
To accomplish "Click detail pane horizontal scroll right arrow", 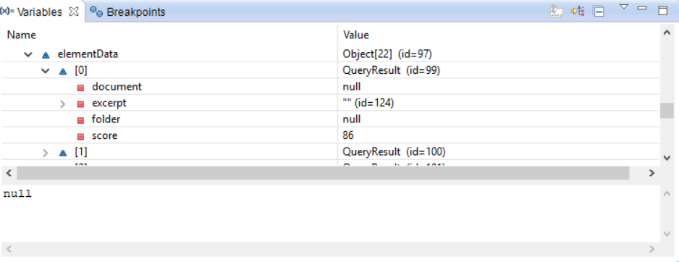I will (651, 249).
